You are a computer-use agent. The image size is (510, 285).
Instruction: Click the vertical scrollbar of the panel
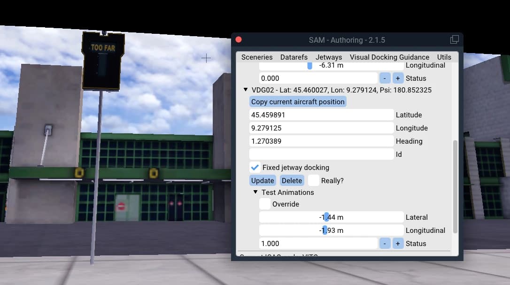[x=455, y=186]
